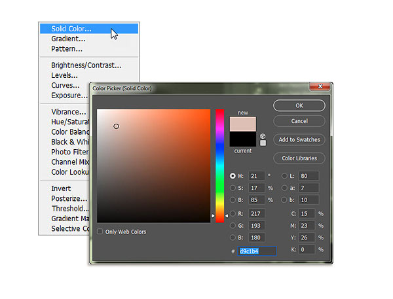Image resolution: width=393 pixels, height=299 pixels.
Task: Click the K black field showing 0
Action: 307,249
